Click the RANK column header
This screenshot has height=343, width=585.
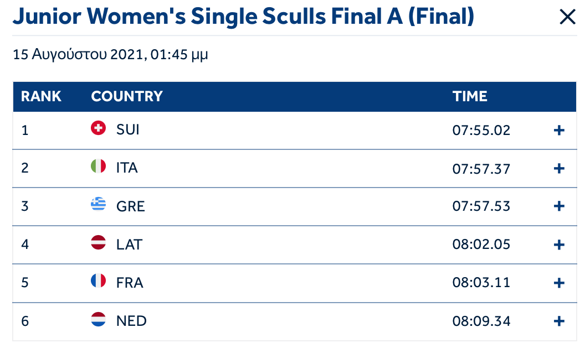pos(41,96)
